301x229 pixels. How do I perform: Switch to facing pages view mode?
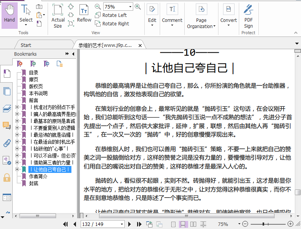tap(193, 224)
